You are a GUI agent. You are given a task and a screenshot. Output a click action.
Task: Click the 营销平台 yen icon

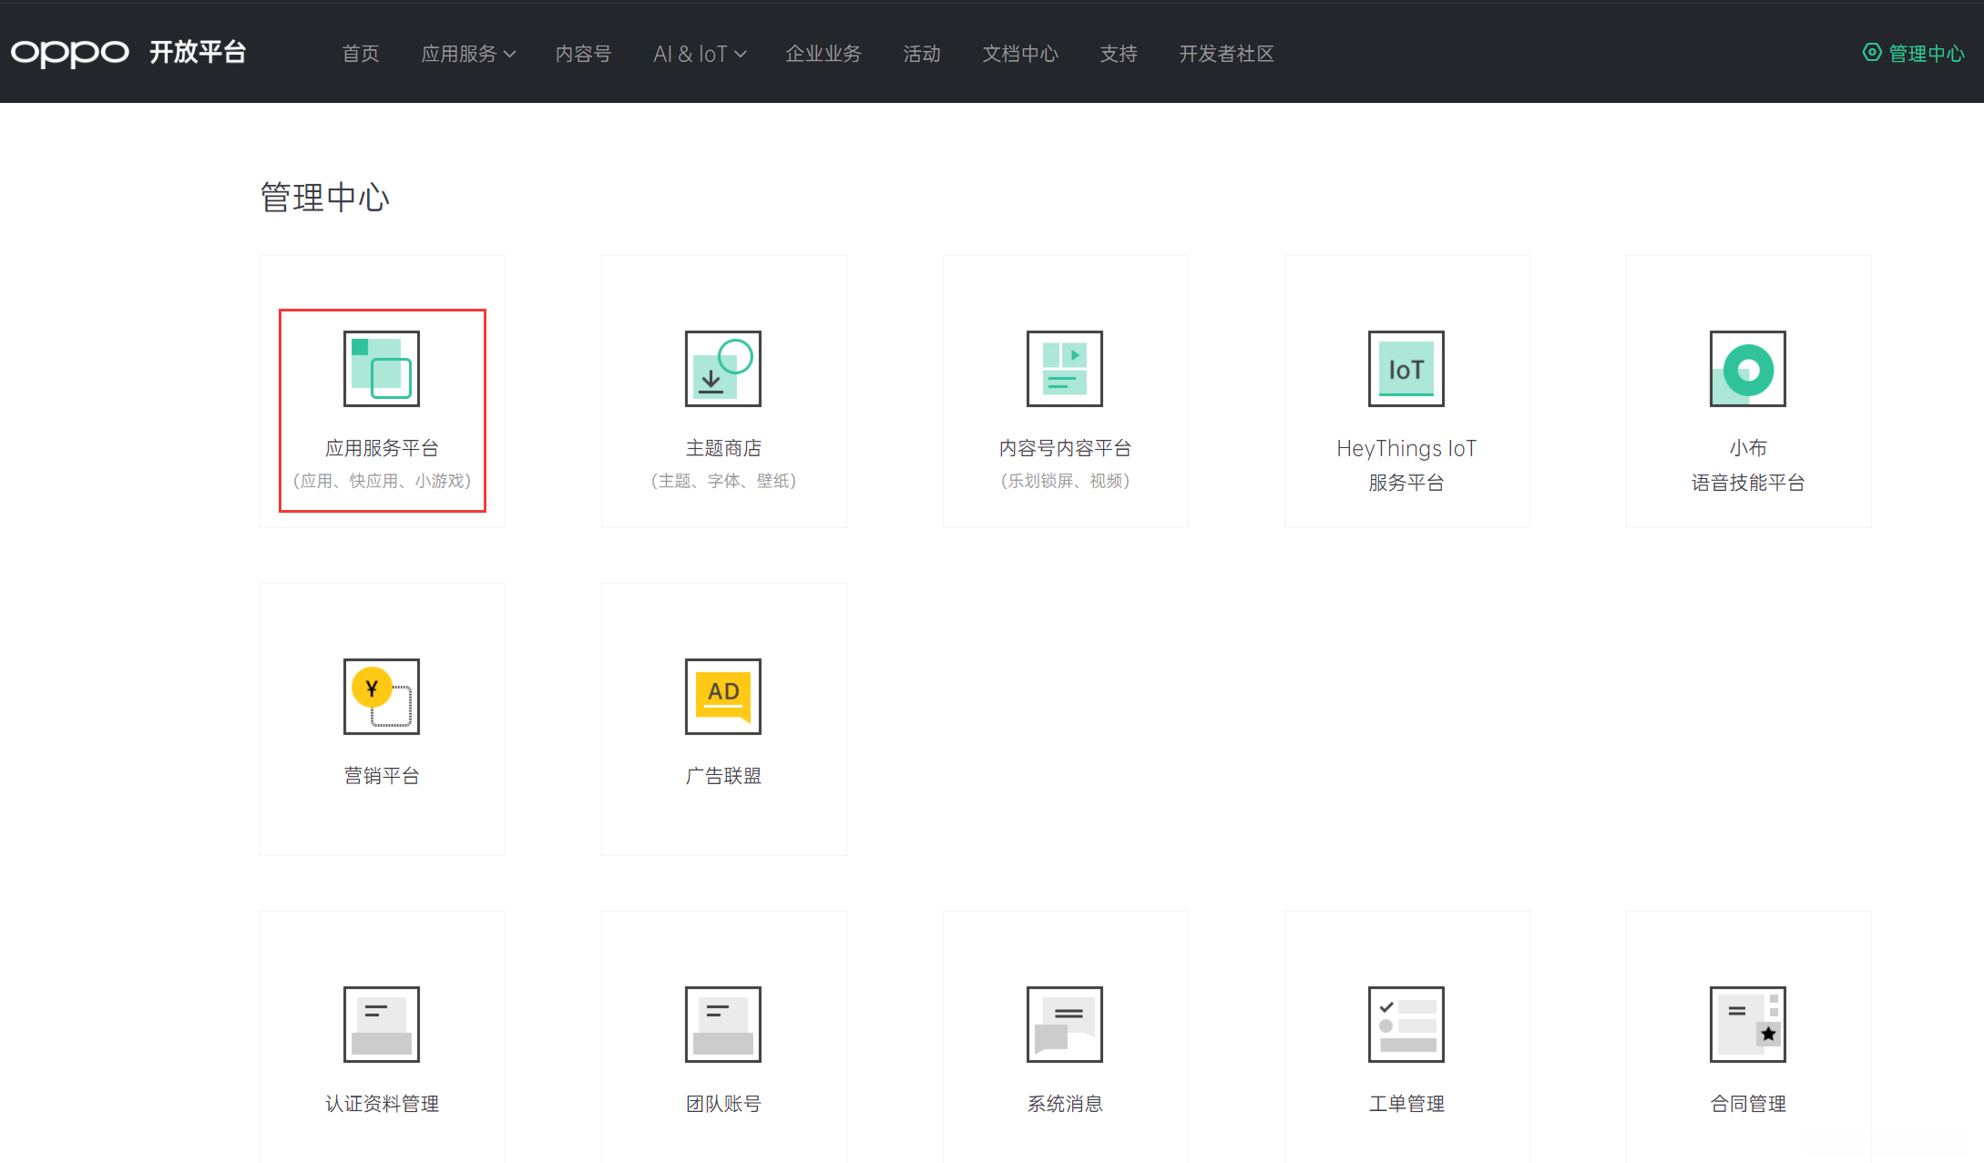click(x=381, y=697)
